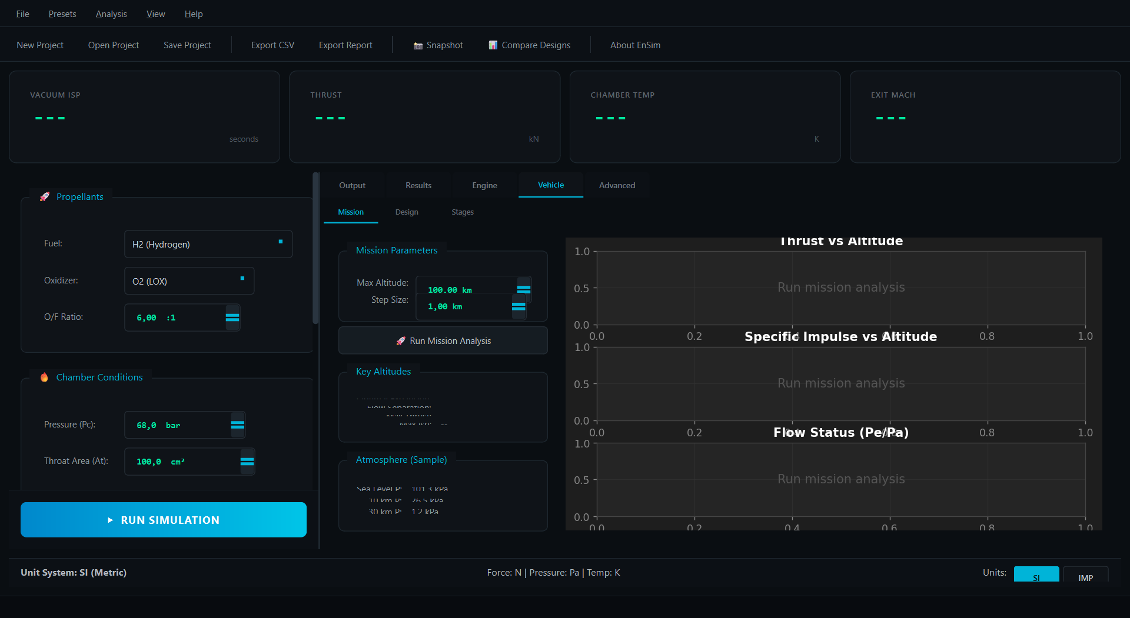The width and height of the screenshot is (1130, 618).
Task: Switch to the Output tab
Action: point(352,185)
